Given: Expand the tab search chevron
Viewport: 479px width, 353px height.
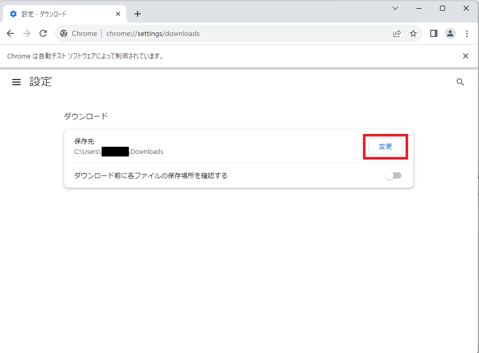Looking at the screenshot, I should tap(395, 8).
